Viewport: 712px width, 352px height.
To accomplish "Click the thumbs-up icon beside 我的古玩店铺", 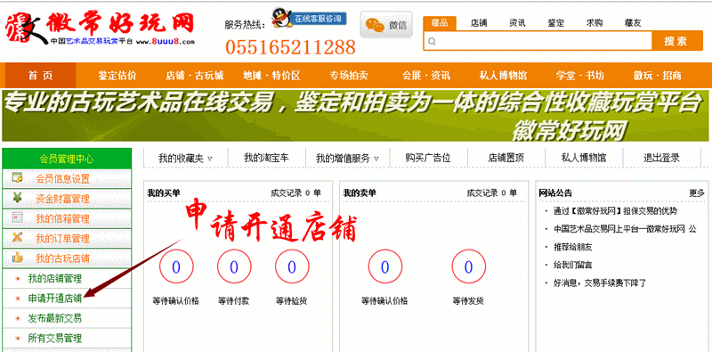I will coord(17,258).
